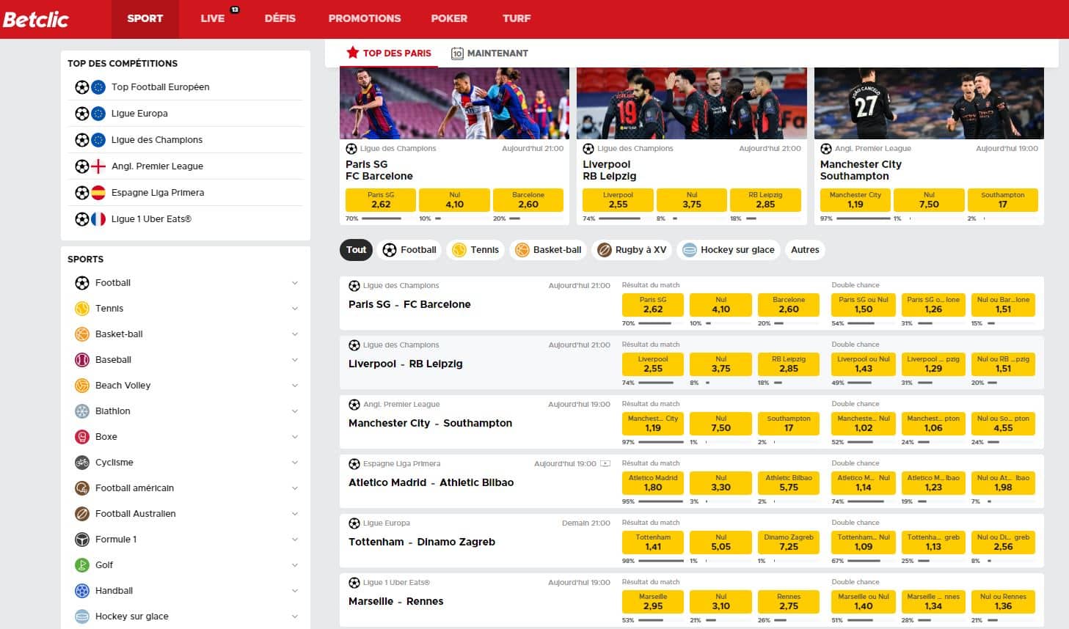Open the Manchester City Southampton featured photo
The height and width of the screenshot is (629, 1069).
929,103
